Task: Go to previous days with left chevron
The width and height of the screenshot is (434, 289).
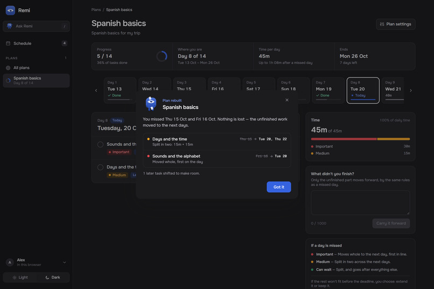Action: tap(96, 90)
